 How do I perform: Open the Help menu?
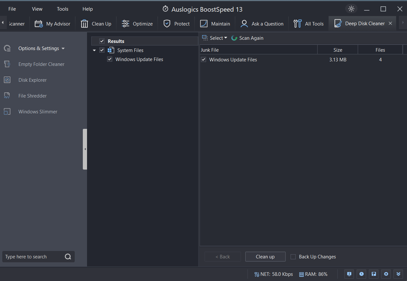click(88, 9)
